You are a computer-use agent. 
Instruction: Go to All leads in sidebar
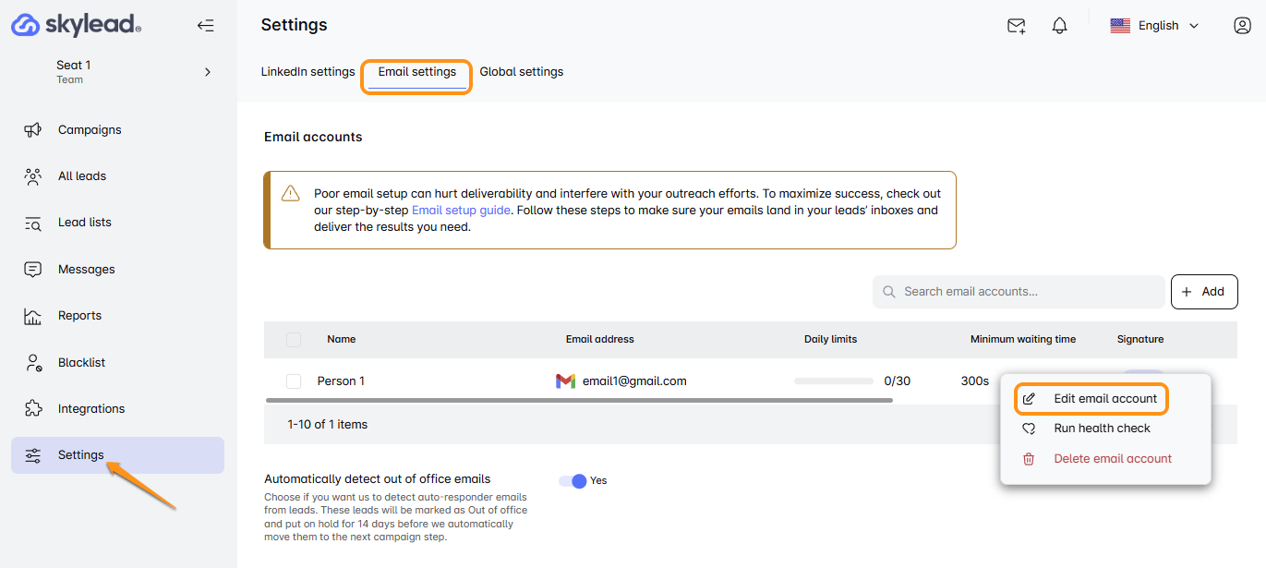(81, 176)
